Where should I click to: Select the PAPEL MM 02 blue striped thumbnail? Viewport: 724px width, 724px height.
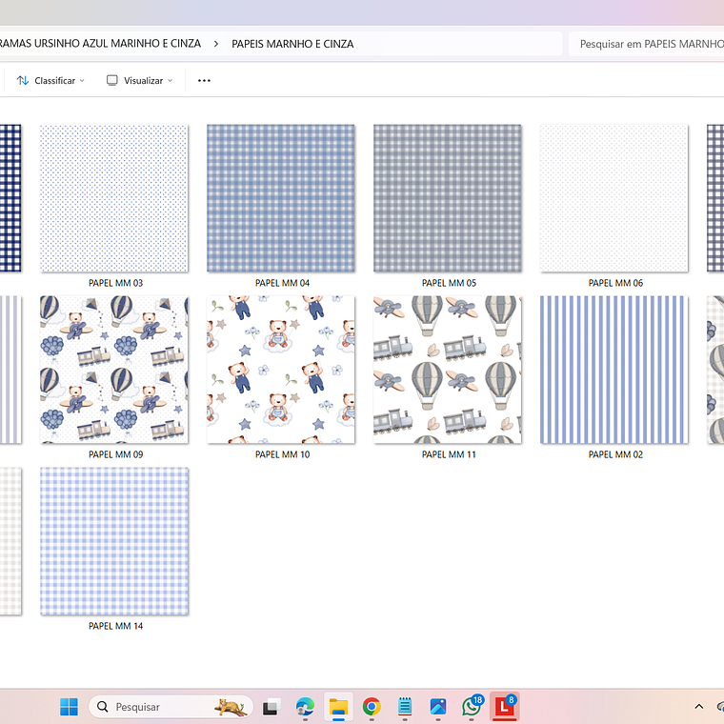click(x=614, y=370)
